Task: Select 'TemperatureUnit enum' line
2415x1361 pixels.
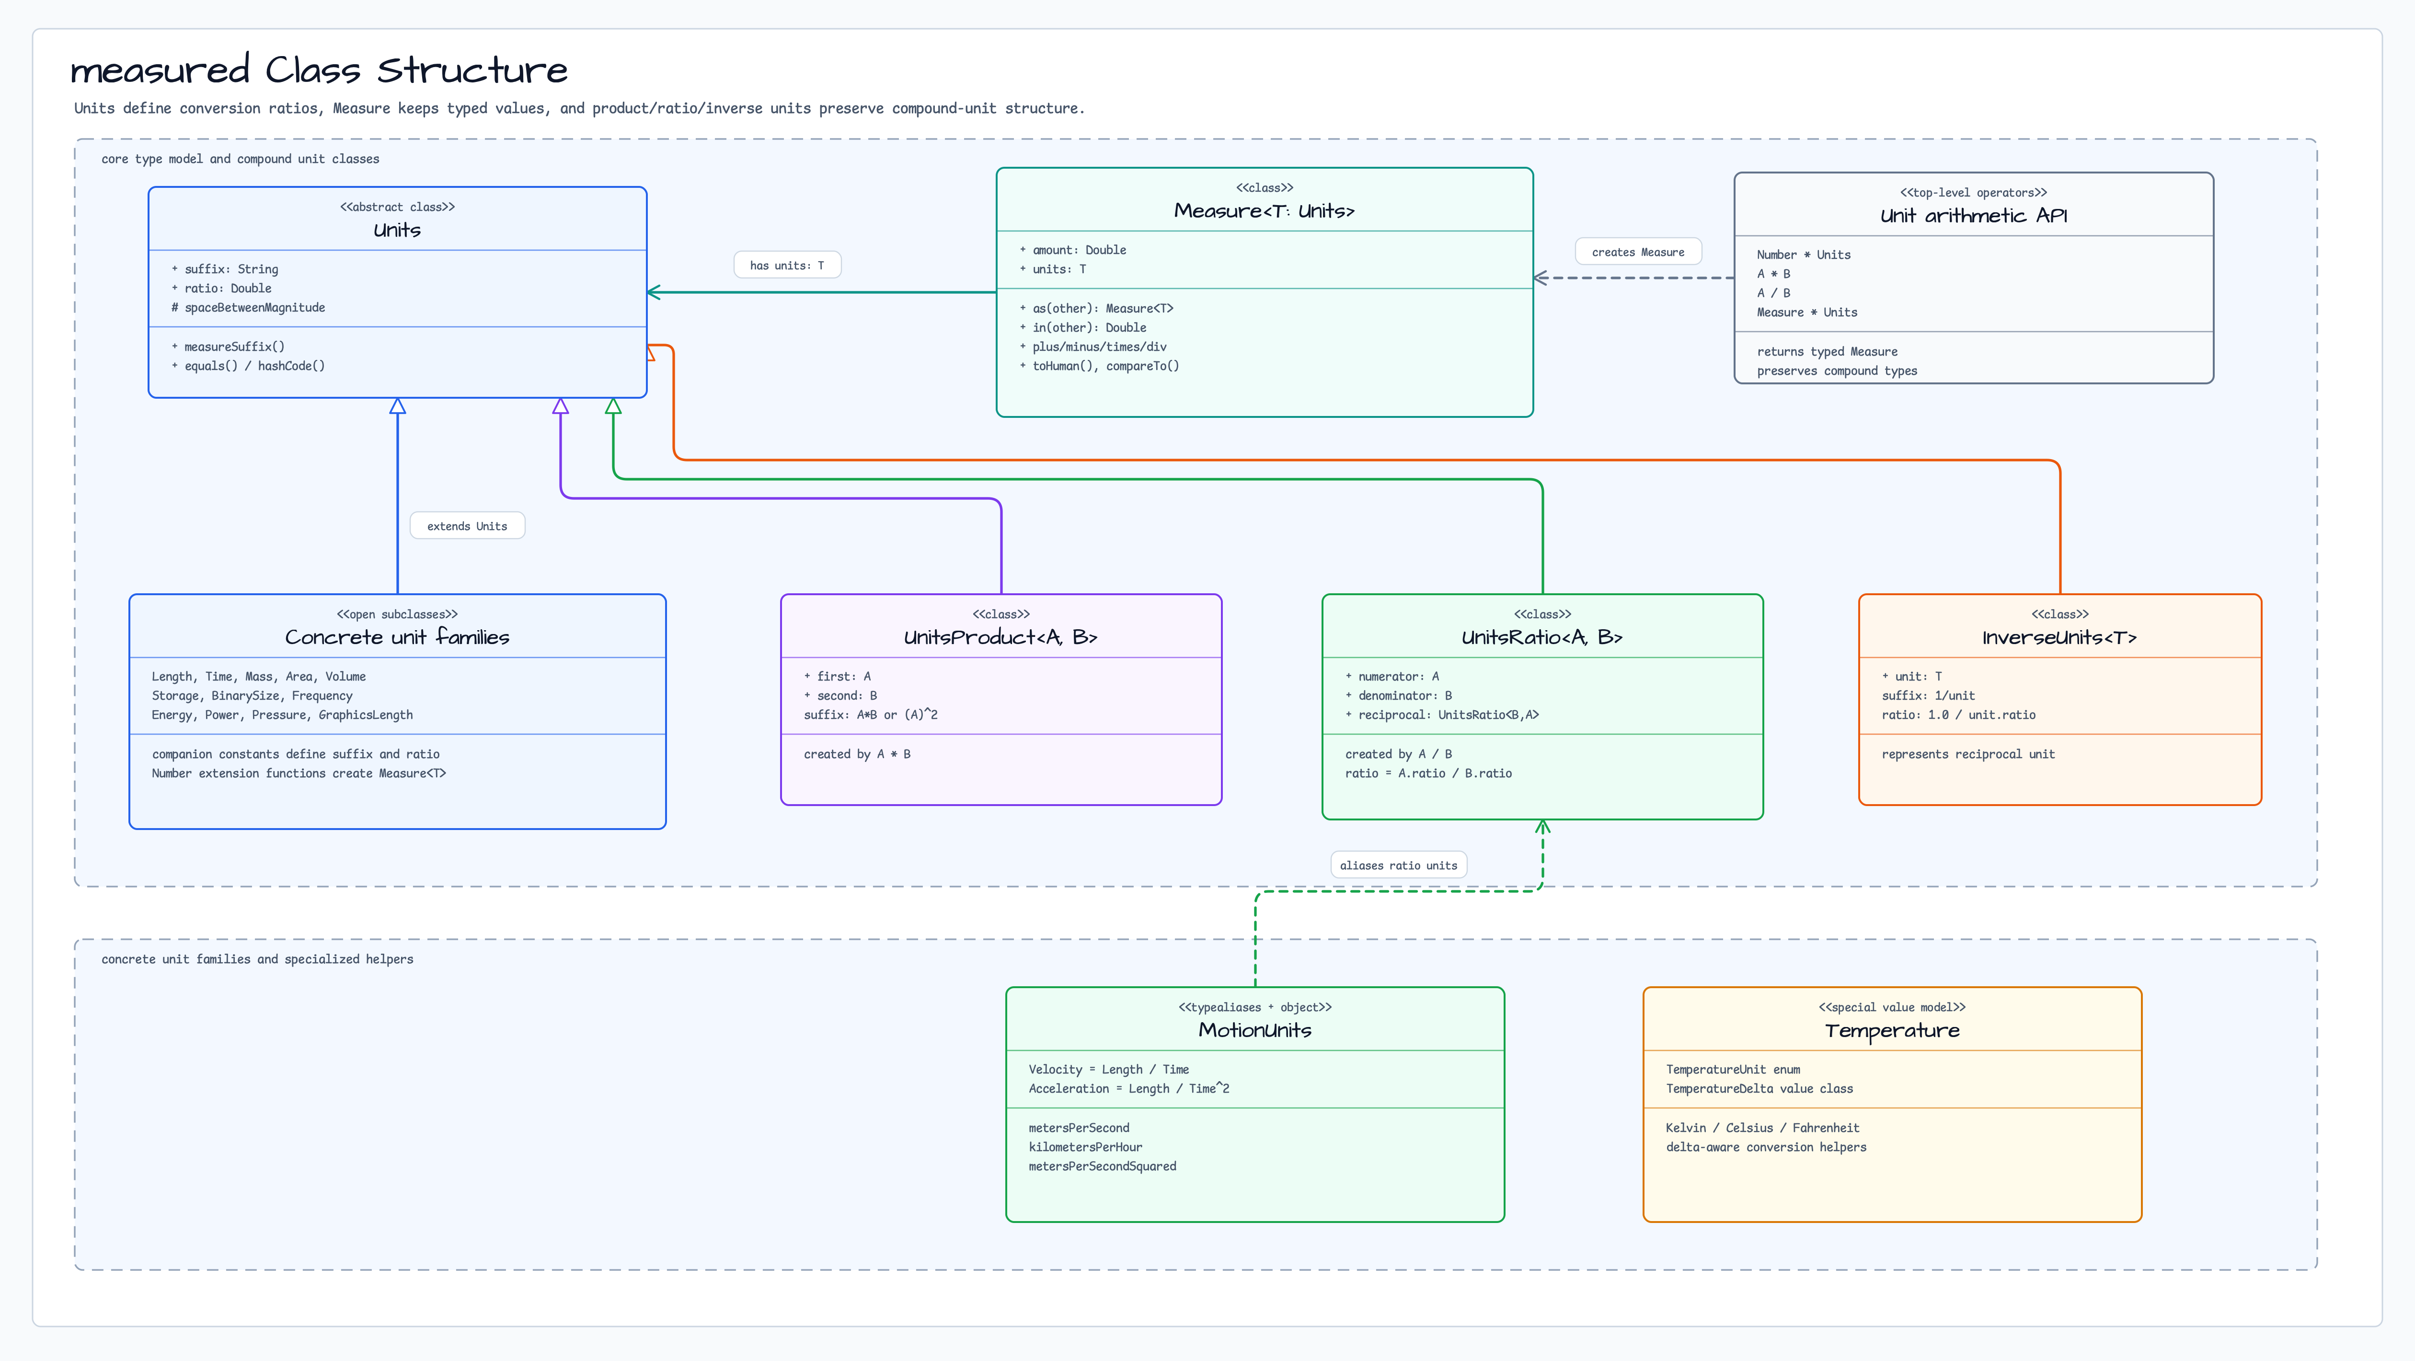Action: (1733, 1070)
